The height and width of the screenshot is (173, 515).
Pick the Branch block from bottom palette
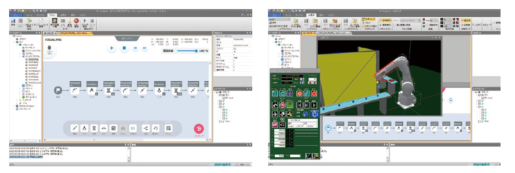click(x=146, y=128)
